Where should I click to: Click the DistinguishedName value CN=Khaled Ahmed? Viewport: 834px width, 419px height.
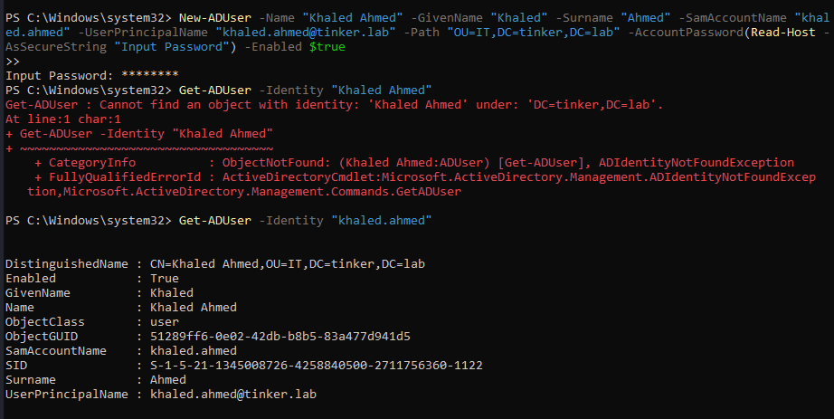tap(287, 263)
